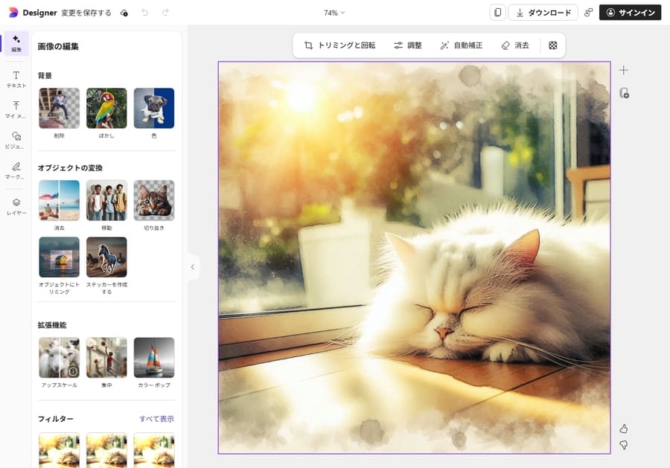Click the plus icon to add page
The height and width of the screenshot is (468, 670).
point(624,70)
